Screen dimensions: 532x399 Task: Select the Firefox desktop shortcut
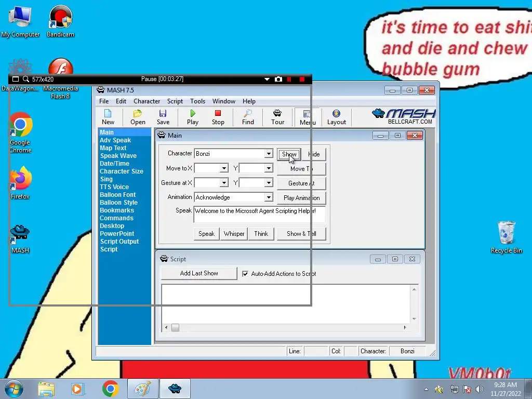[x=20, y=182]
